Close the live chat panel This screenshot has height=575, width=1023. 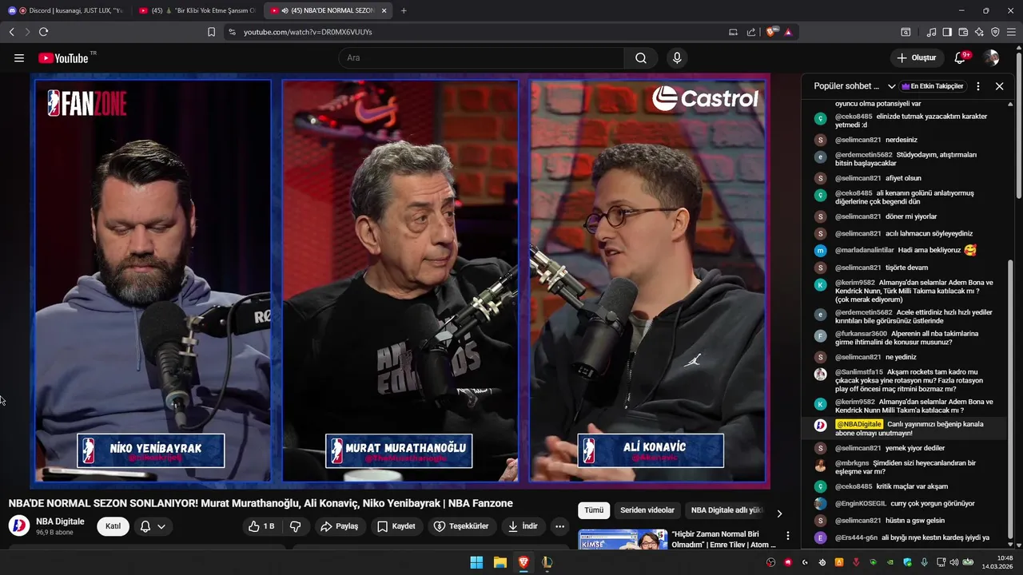tap(999, 86)
